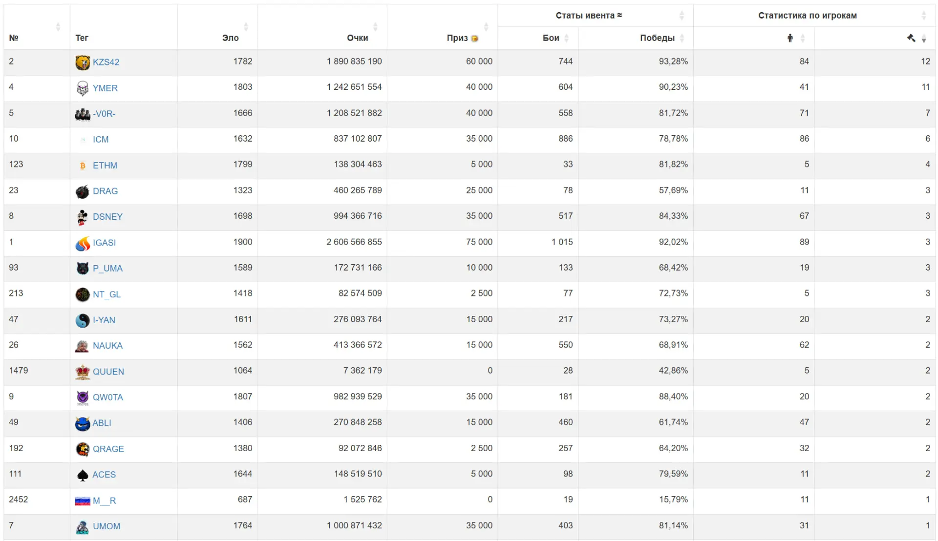The height and width of the screenshot is (541, 938).
Task: Click the QUUEN crown clan emblem
Action: 83,372
